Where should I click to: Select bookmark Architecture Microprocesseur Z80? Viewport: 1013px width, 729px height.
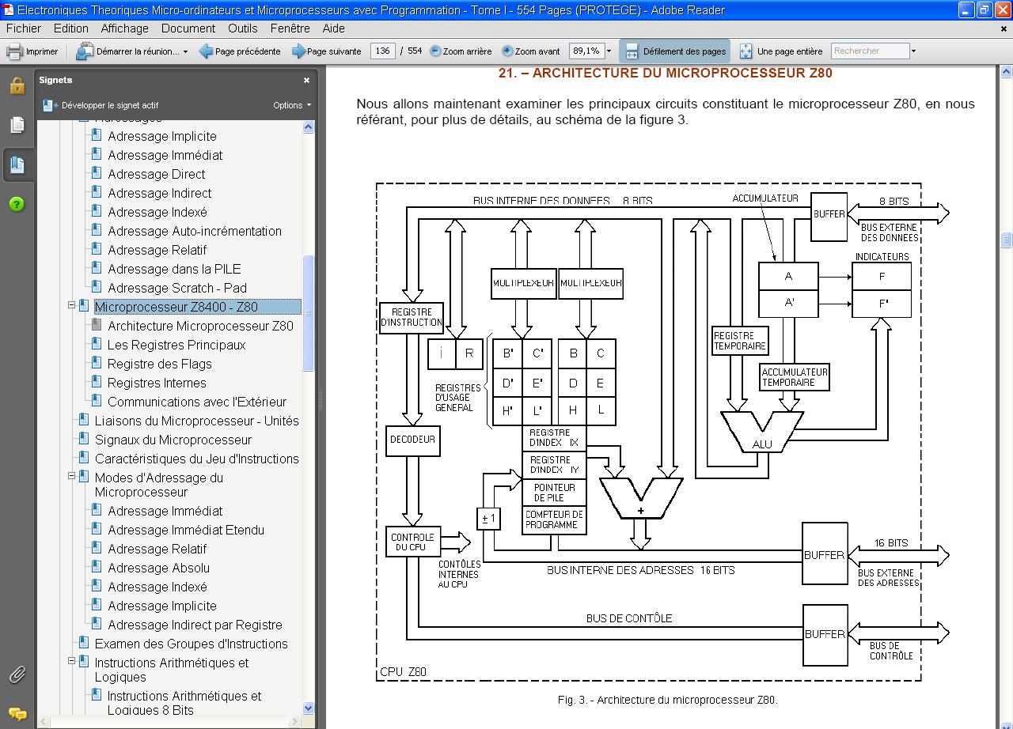200,326
